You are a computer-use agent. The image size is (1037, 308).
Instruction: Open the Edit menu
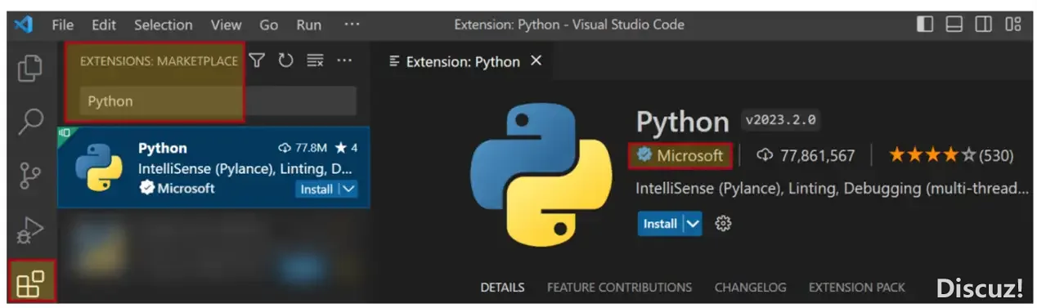tap(104, 25)
